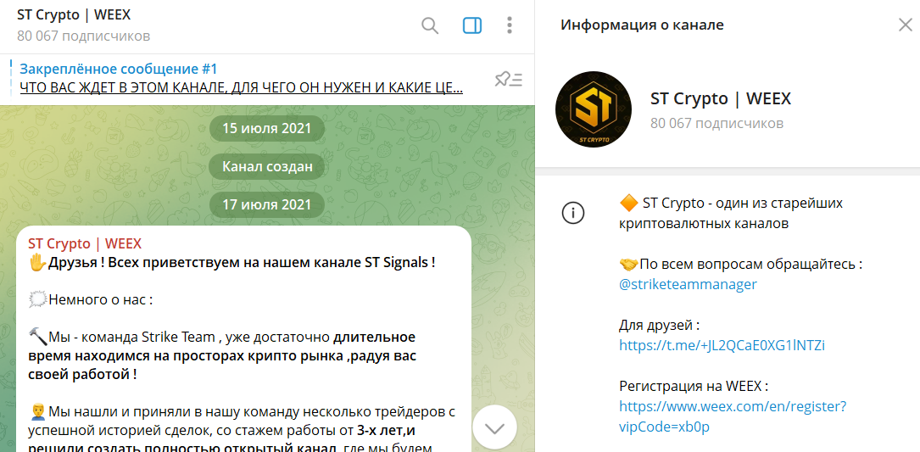Click the channel name in the info panel

(x=720, y=98)
